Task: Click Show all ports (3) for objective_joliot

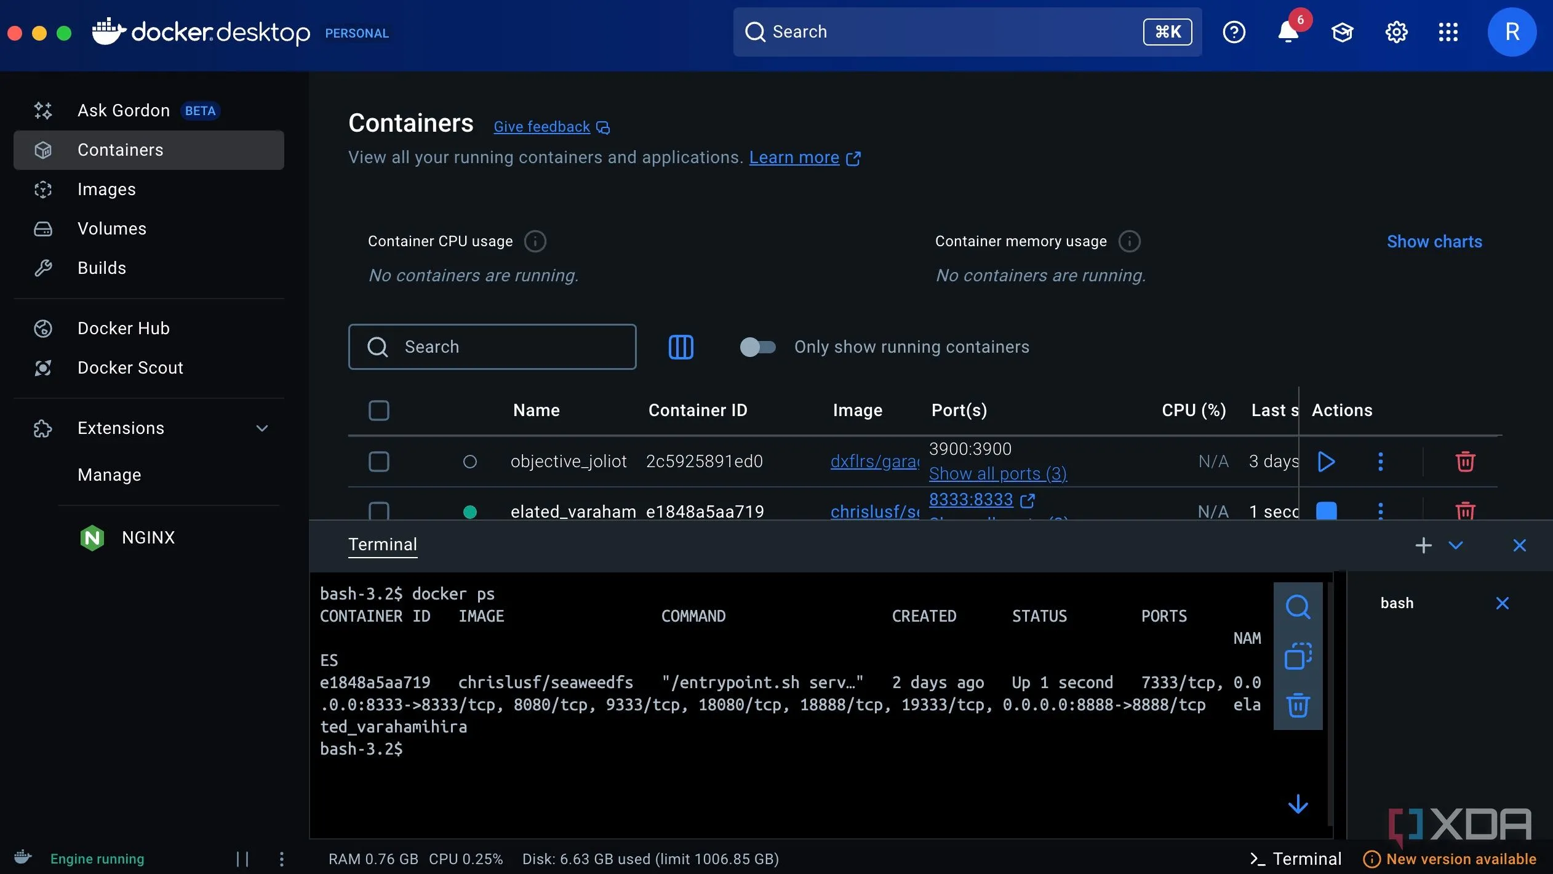Action: [997, 474]
